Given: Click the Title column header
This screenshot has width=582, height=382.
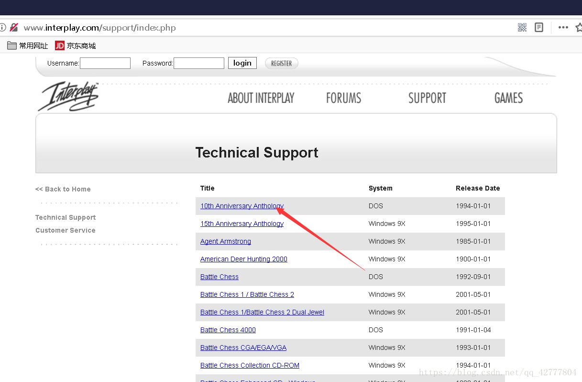Looking at the screenshot, I should (x=208, y=188).
